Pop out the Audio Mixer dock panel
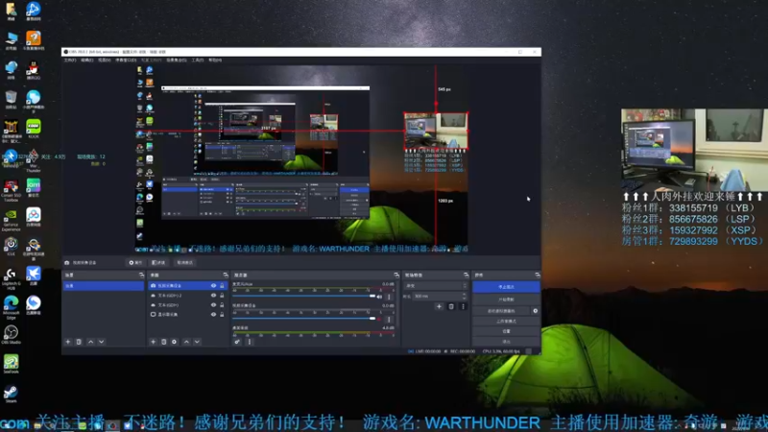The image size is (768, 432). tap(396, 276)
